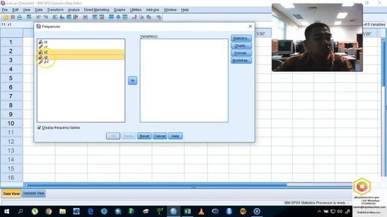Show hidden system tray icons chevron
This screenshot has width=387, height=217.
click(319, 212)
